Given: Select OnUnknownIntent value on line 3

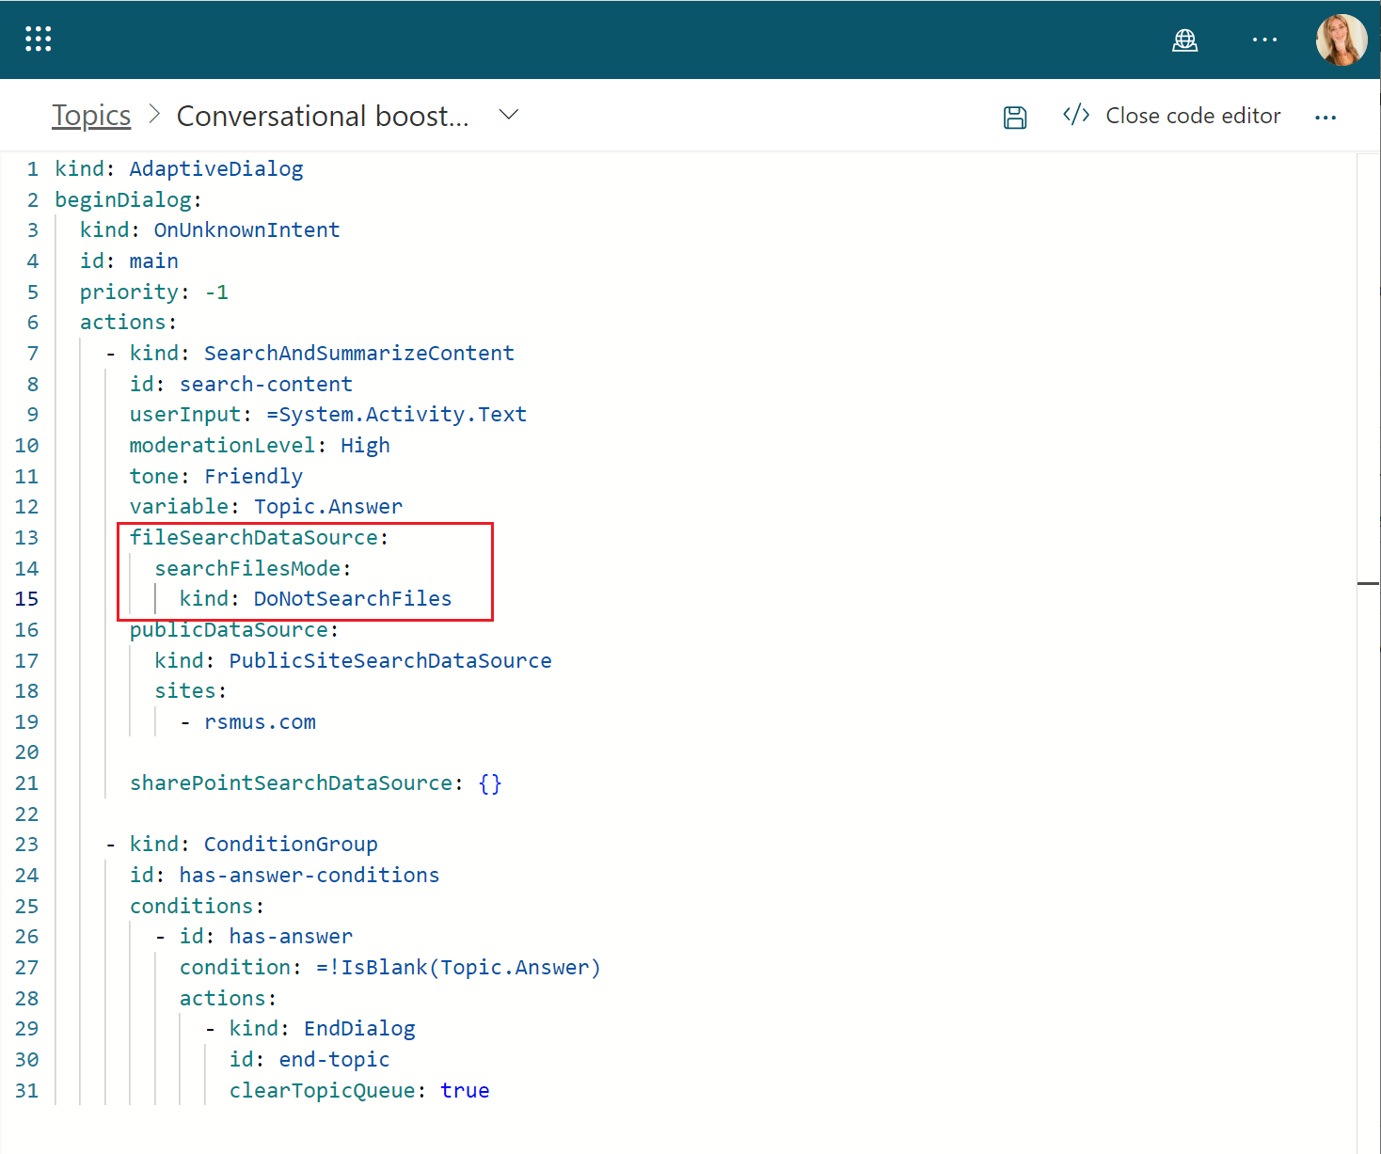Looking at the screenshot, I should click(x=246, y=229).
